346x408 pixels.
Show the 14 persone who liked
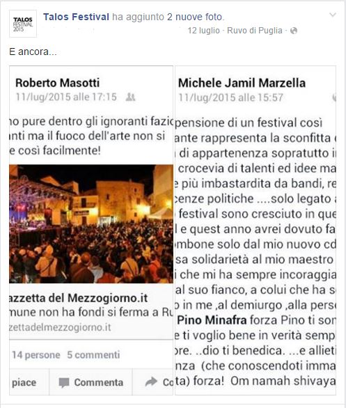pyautogui.click(x=36, y=355)
